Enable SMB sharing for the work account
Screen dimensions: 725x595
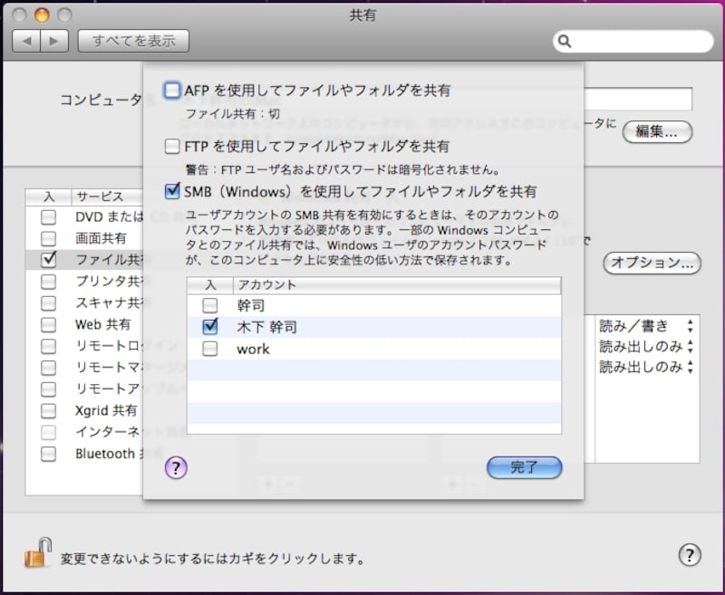(212, 349)
